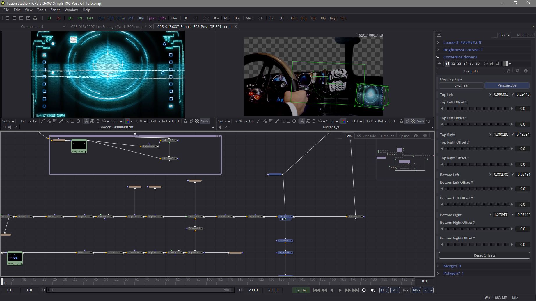Viewport: 536px width, 301px height.
Task: Toggle the HiQ high quality button
Action: click(x=384, y=290)
